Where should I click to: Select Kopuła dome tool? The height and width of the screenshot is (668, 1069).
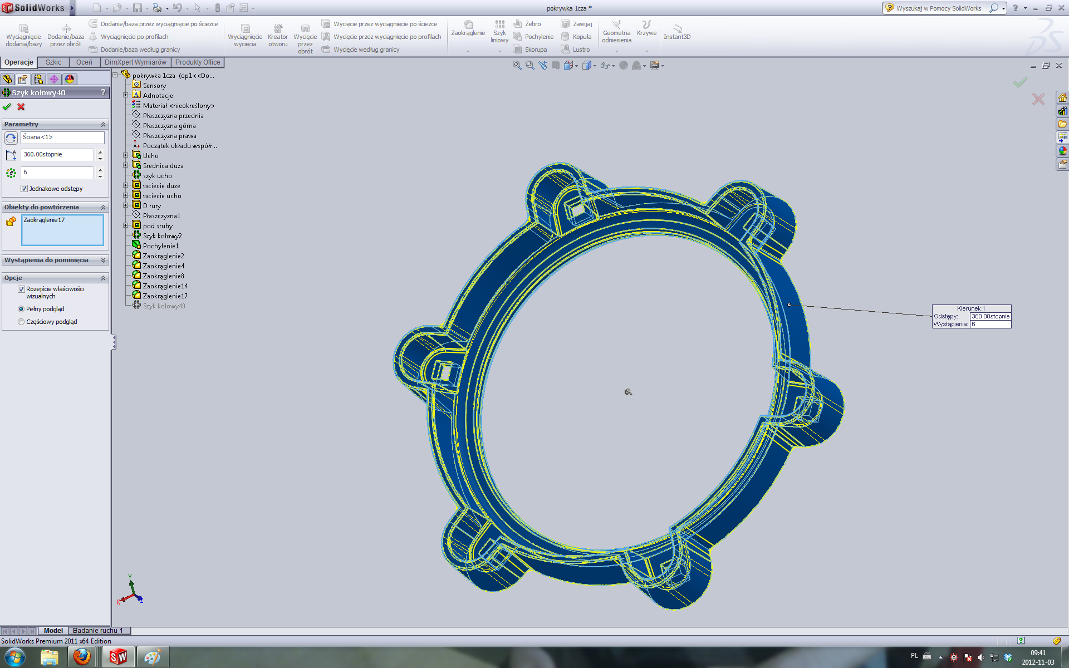(x=576, y=37)
